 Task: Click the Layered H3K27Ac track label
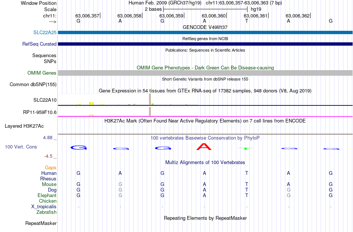[24, 126]
